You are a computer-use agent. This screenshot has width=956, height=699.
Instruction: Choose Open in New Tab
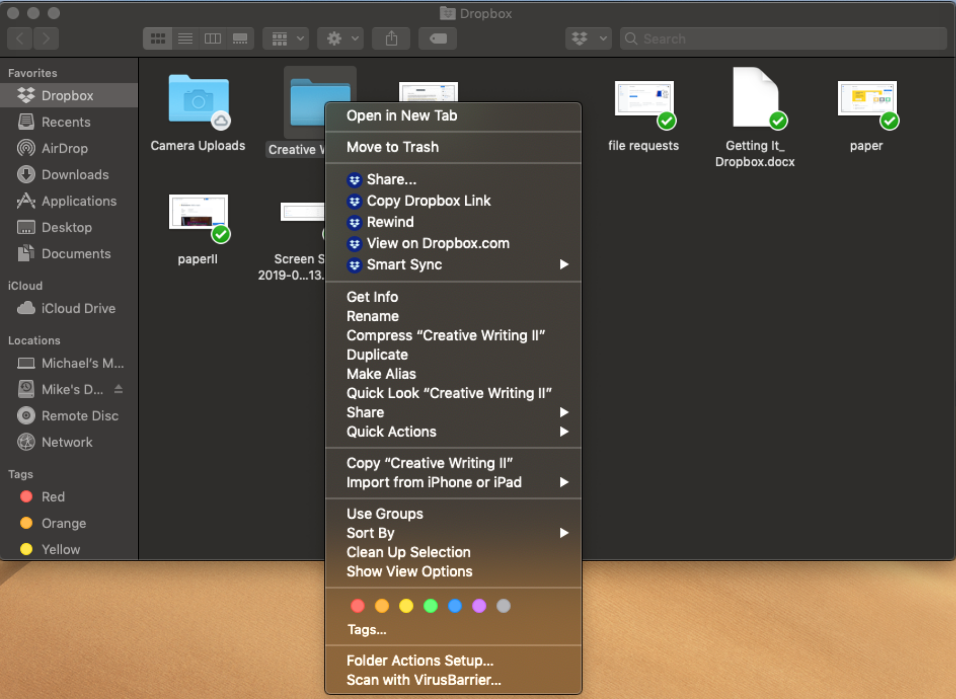pyautogui.click(x=453, y=116)
